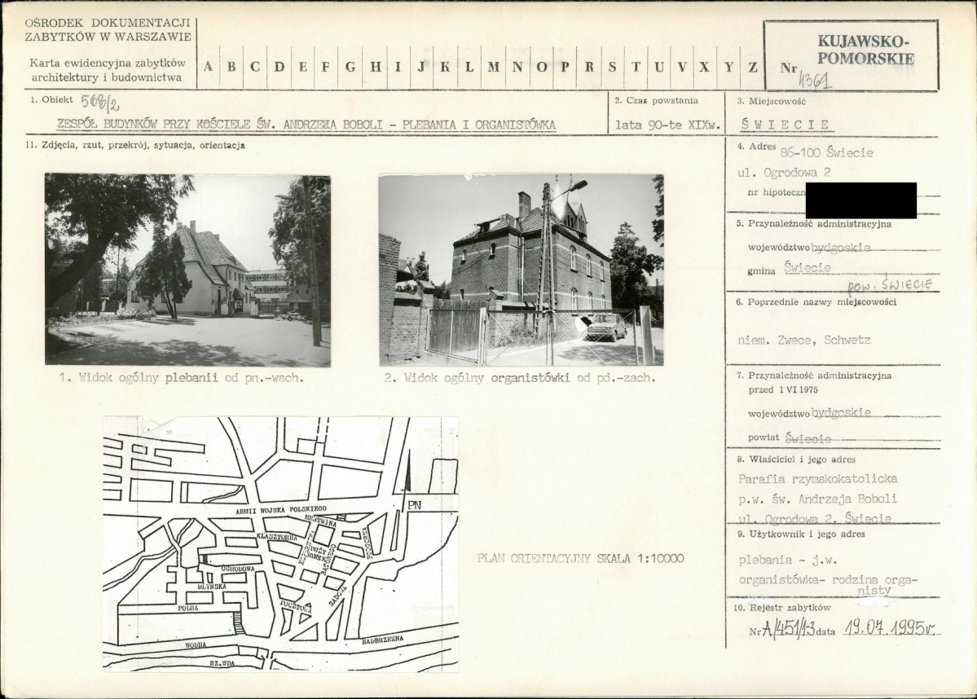
Task: Click the 'niem. Zwece, Schwetz' former names
Action: tap(803, 341)
